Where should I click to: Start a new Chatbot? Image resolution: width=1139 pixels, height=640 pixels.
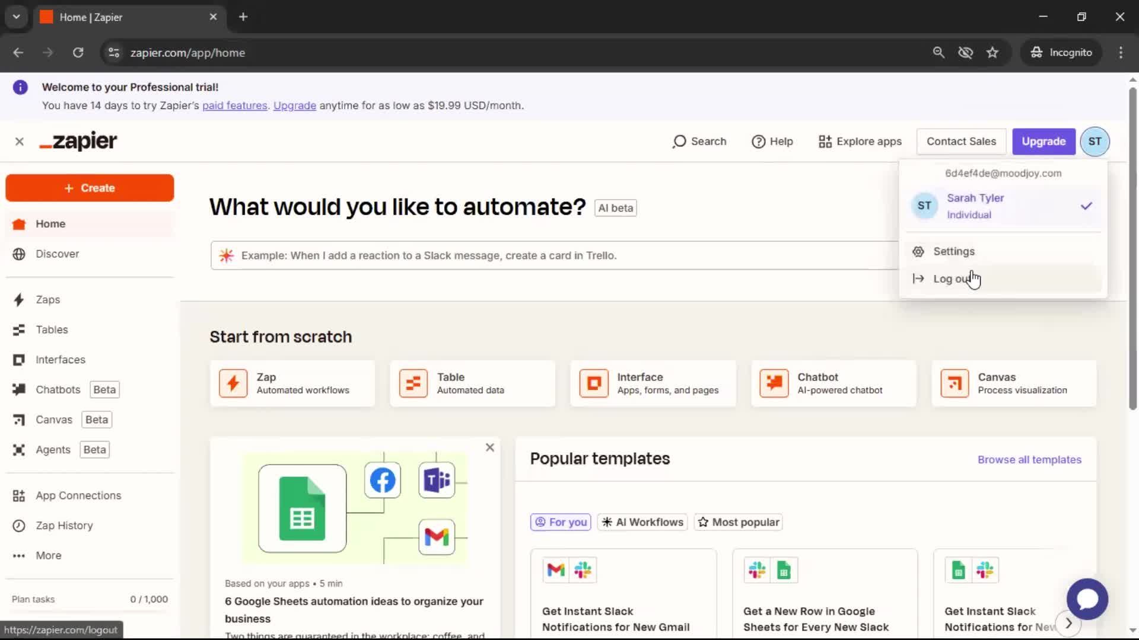[833, 383]
